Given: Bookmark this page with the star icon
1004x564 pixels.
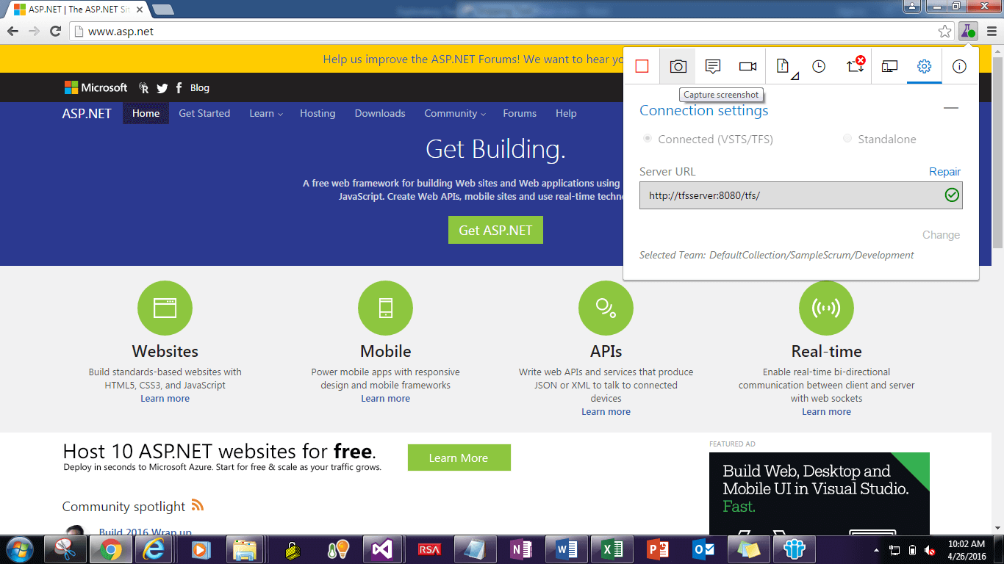Looking at the screenshot, I should 945,32.
